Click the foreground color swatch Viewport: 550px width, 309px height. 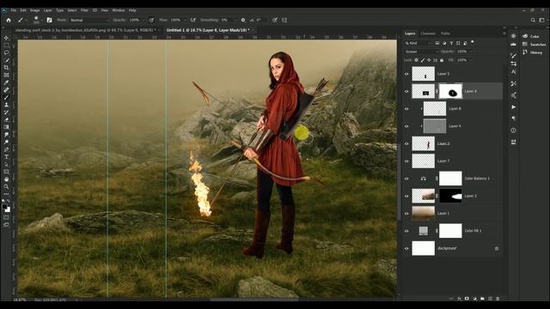pos(4,207)
